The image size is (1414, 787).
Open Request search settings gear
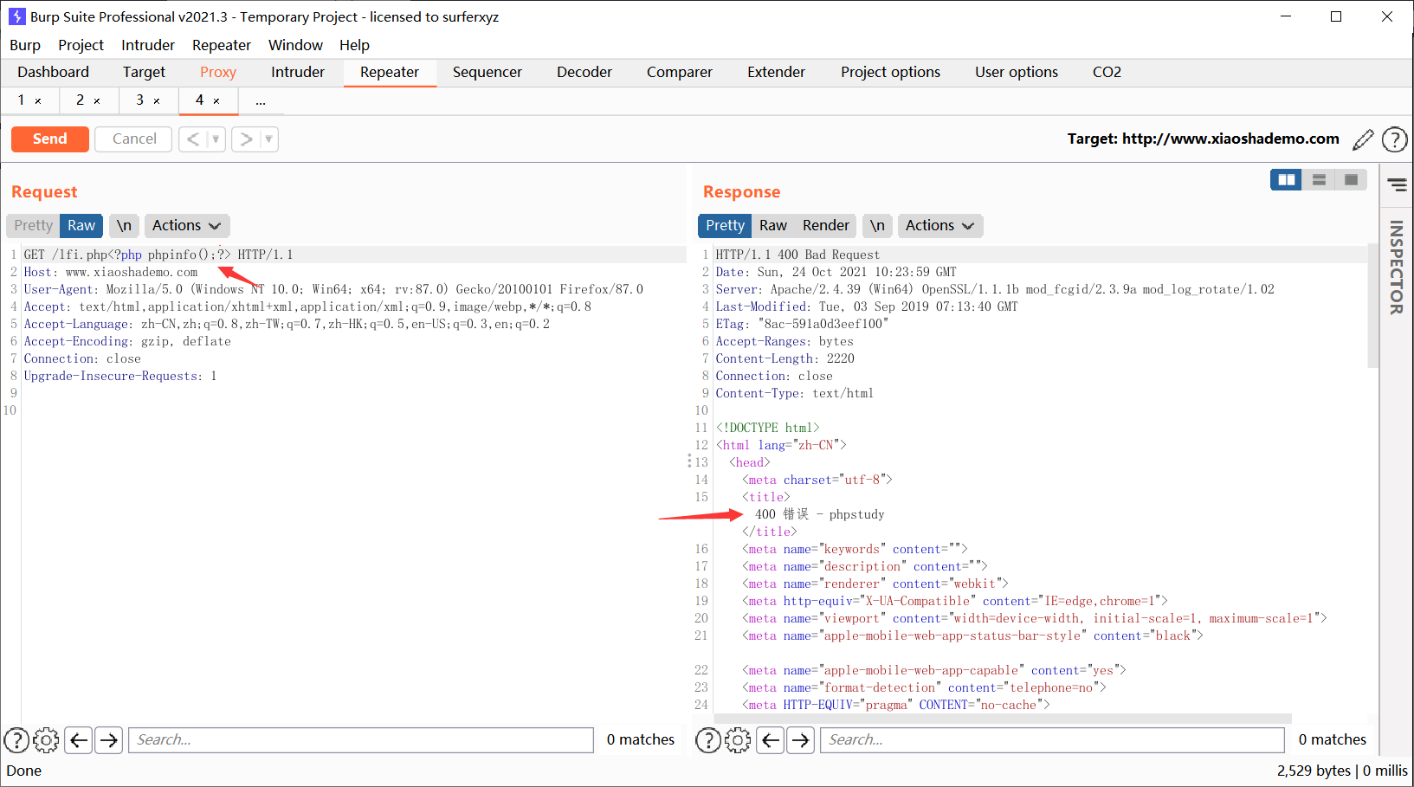tap(46, 740)
